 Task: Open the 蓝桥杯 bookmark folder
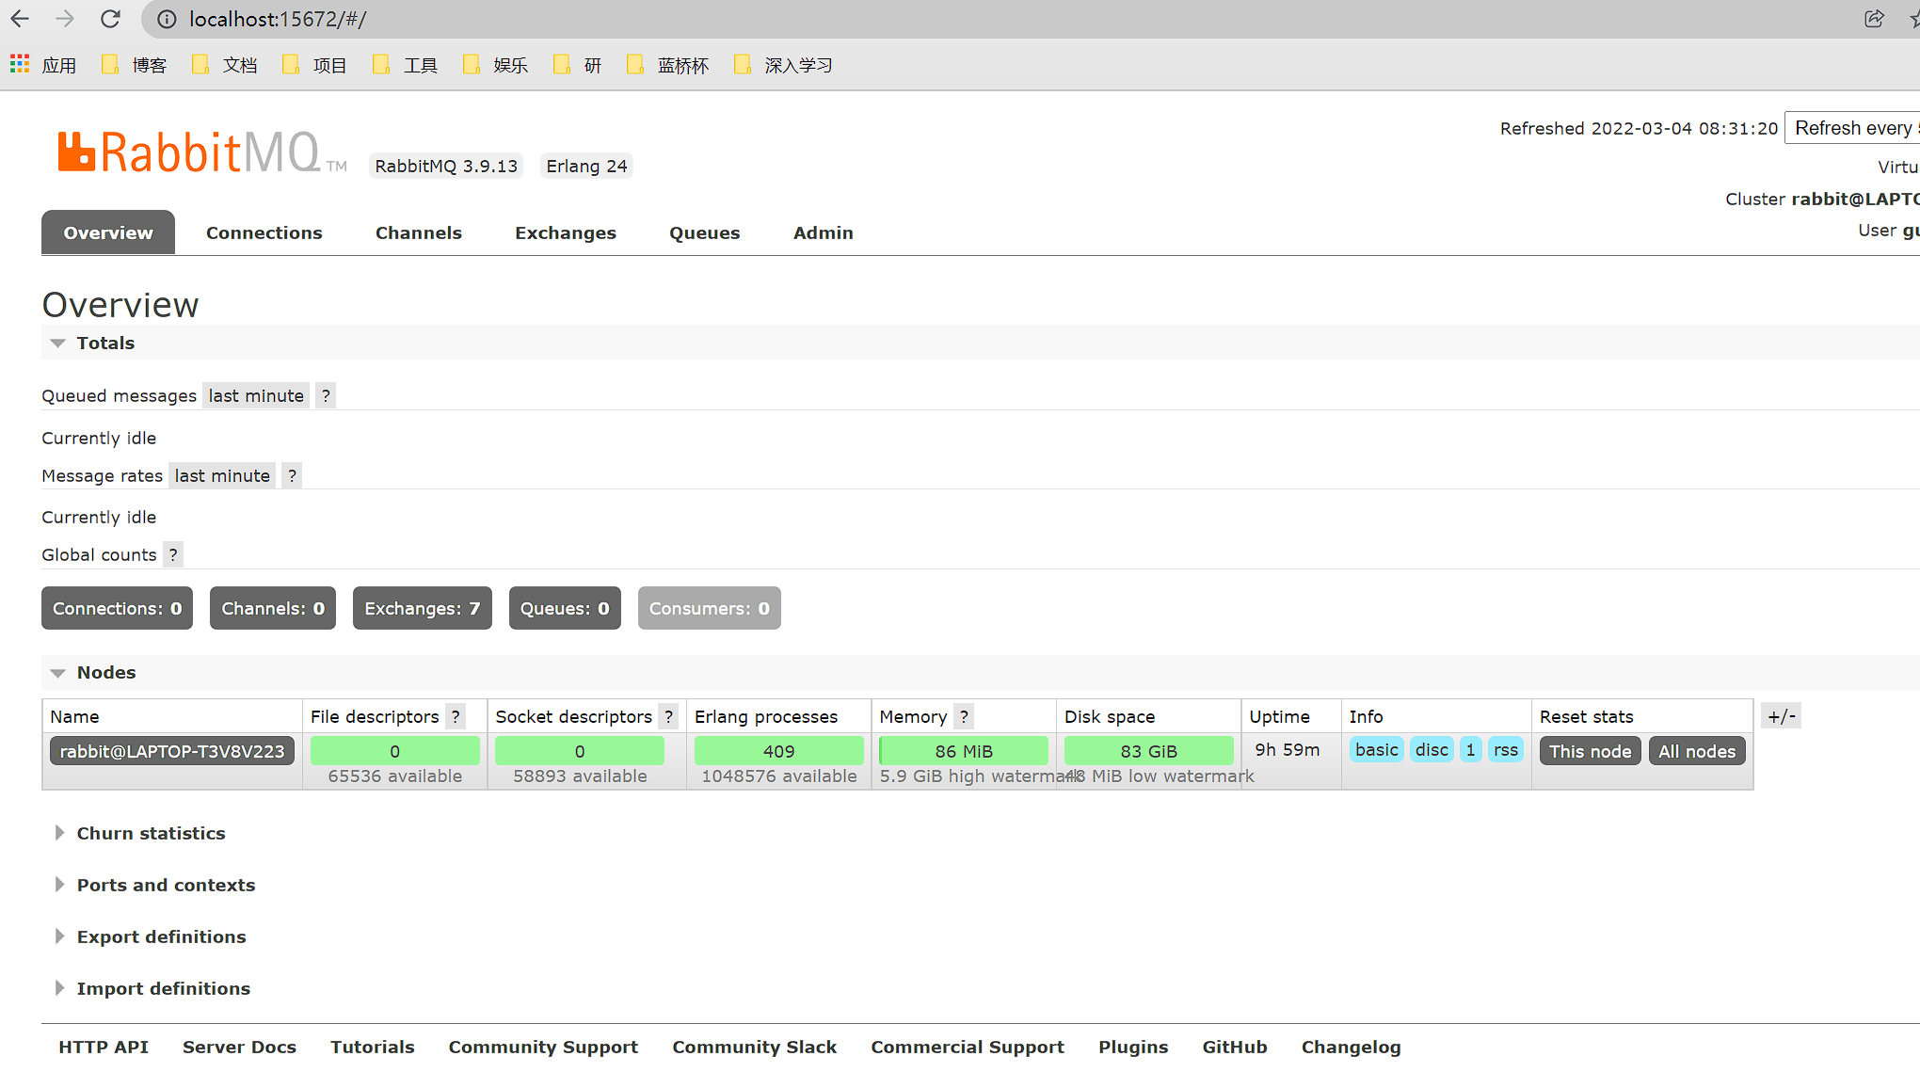(x=667, y=65)
